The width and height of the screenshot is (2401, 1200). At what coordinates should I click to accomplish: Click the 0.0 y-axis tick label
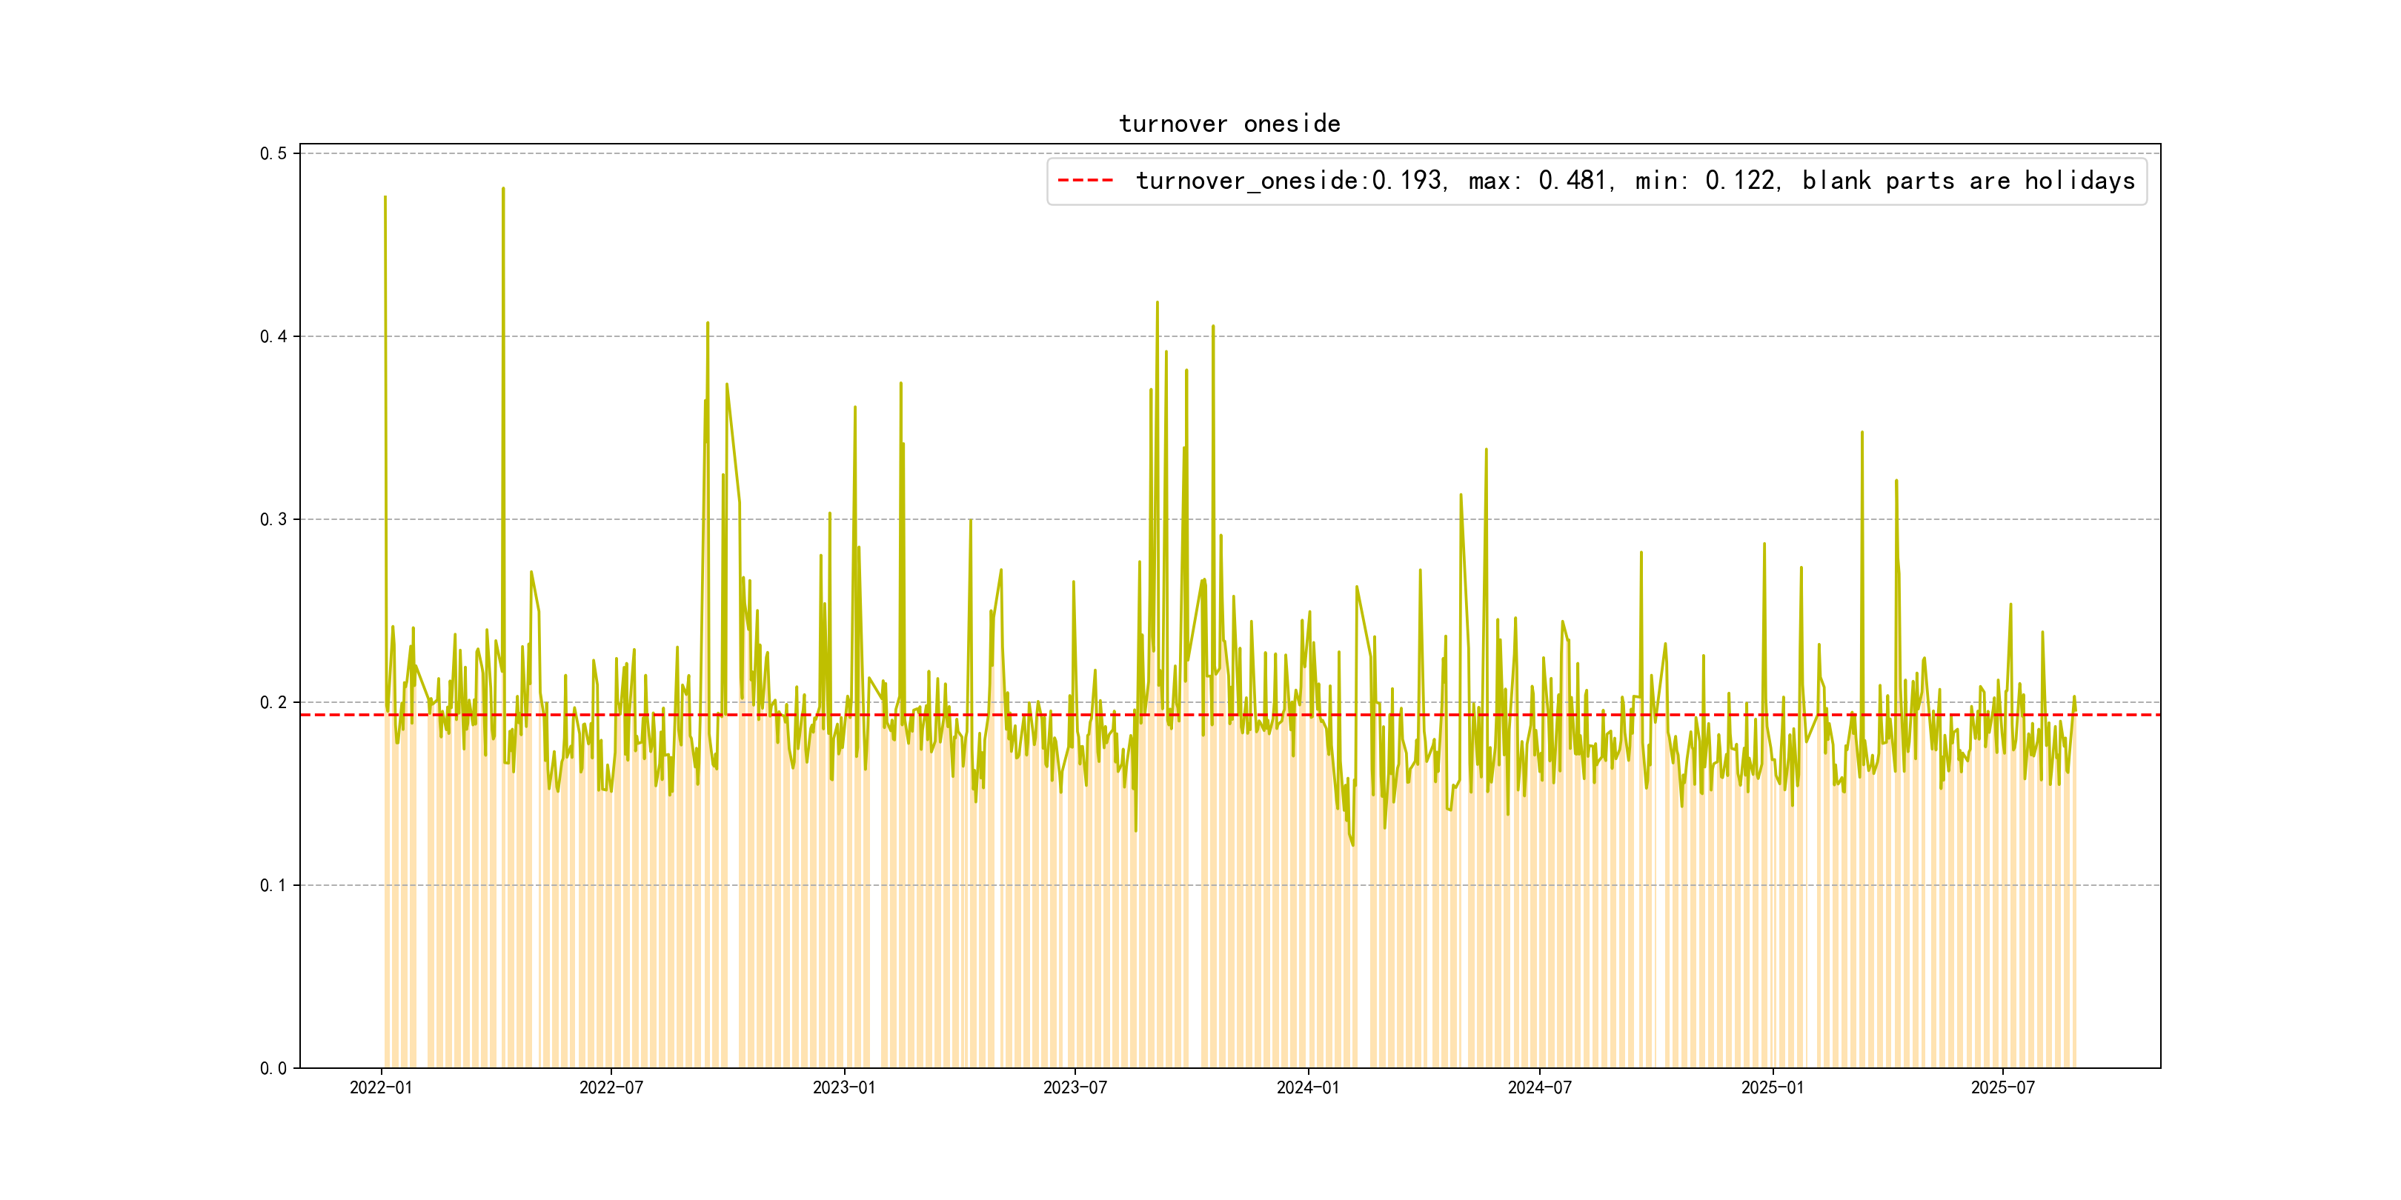[x=273, y=1069]
